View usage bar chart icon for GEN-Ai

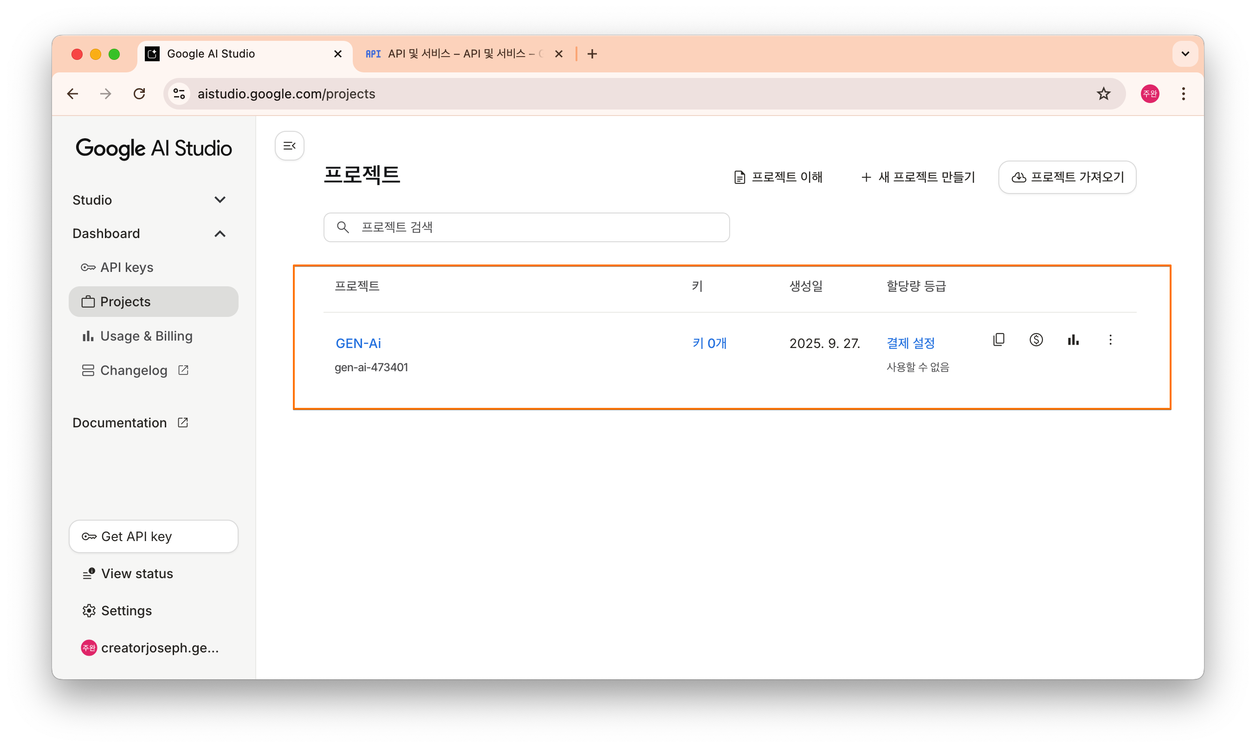[1073, 340]
